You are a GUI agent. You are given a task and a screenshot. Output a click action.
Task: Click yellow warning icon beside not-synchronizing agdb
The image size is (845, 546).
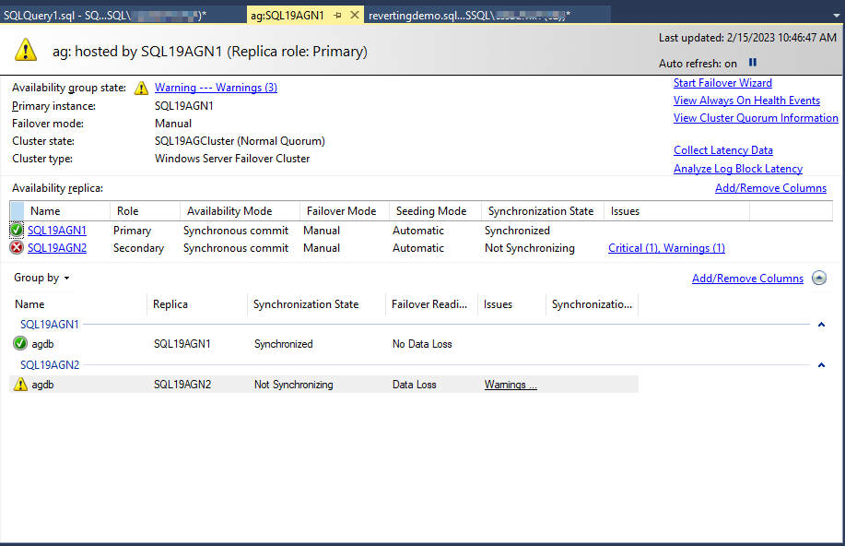[20, 385]
